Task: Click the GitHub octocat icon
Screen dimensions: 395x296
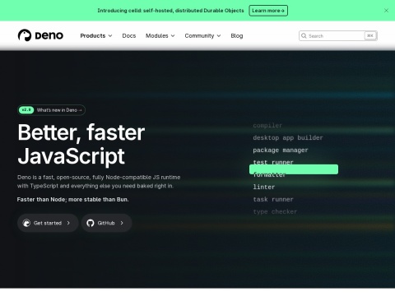Action: point(91,223)
